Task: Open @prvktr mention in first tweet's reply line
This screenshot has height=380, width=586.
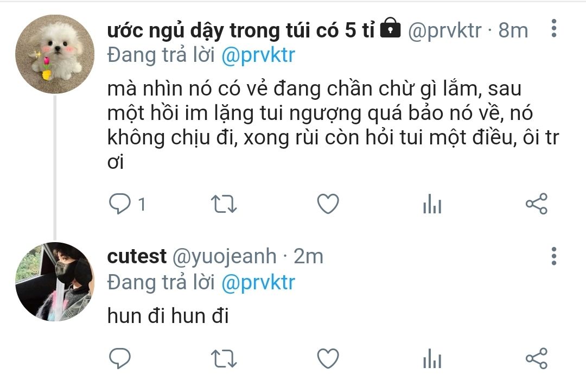Action: pyautogui.click(x=258, y=56)
